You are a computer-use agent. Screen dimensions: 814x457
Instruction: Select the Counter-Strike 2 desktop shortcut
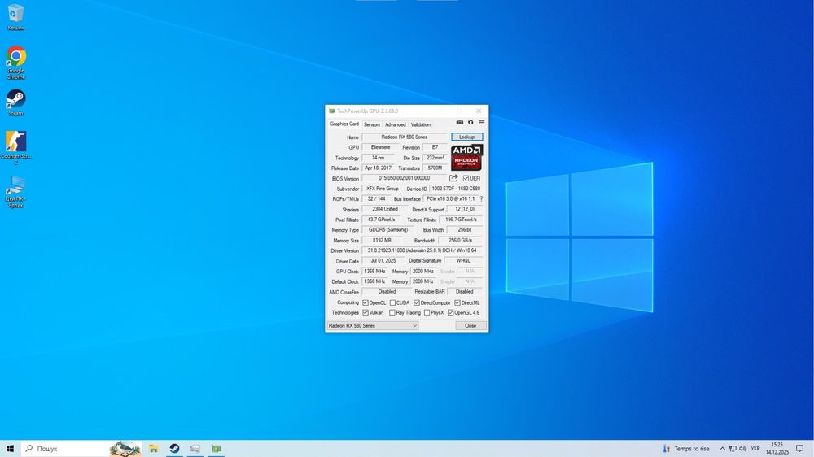click(x=15, y=148)
